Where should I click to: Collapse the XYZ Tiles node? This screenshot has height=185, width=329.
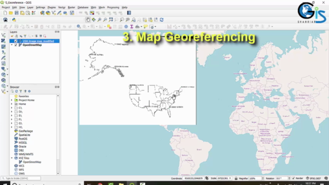[x=12, y=158]
